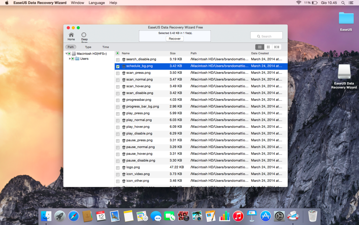
Task: Click the 47.22 KB size value
Action: 177,167
